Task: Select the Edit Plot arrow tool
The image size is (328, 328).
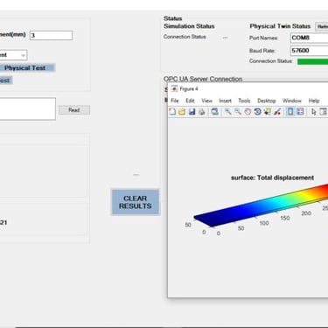Action: [314, 112]
